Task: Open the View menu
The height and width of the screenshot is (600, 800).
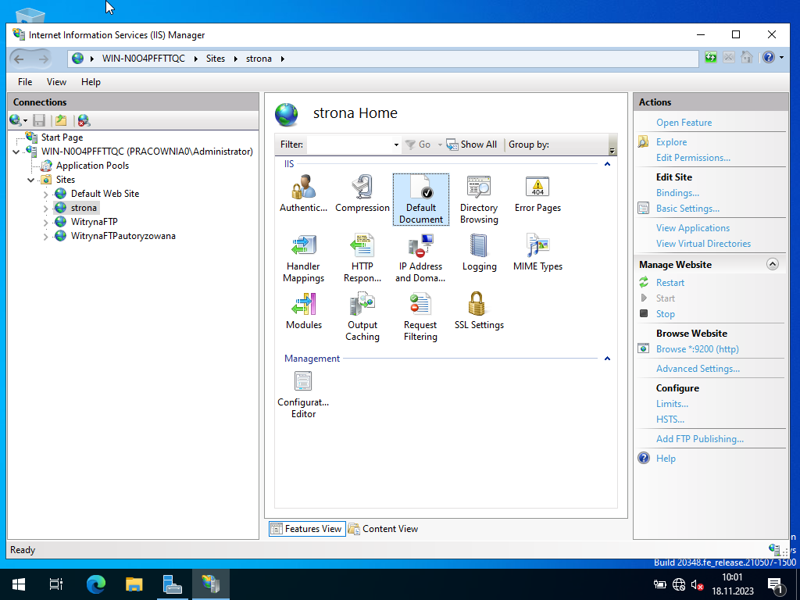Action: point(56,82)
